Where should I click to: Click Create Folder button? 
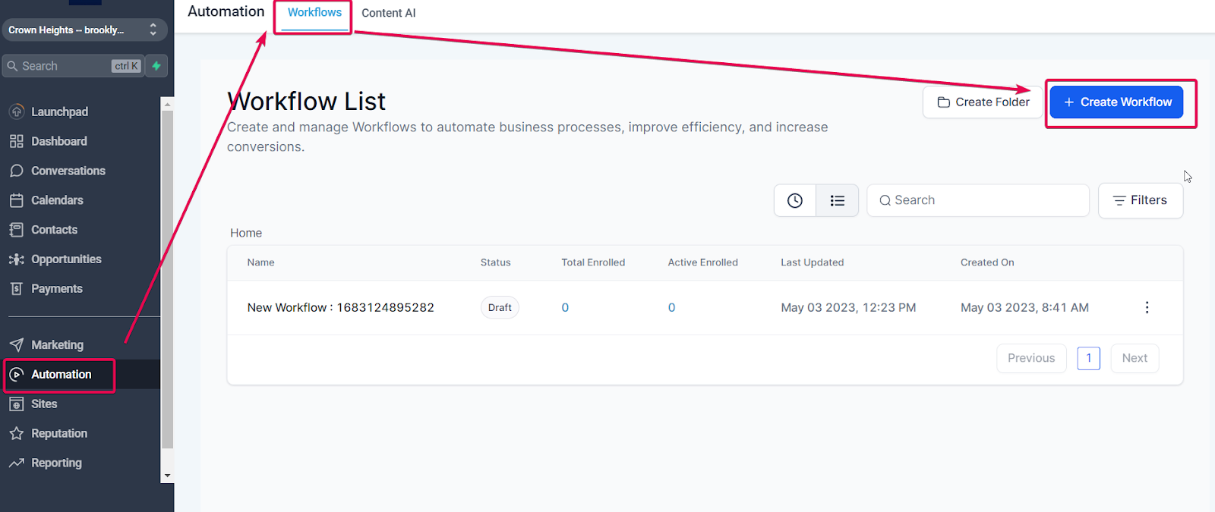(983, 102)
